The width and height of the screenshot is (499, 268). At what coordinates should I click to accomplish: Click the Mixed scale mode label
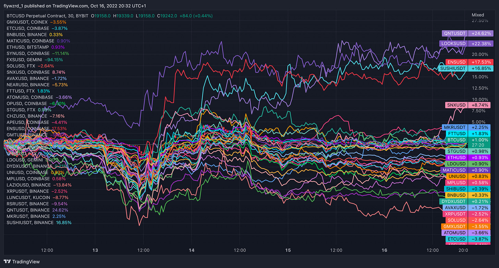[478, 15]
